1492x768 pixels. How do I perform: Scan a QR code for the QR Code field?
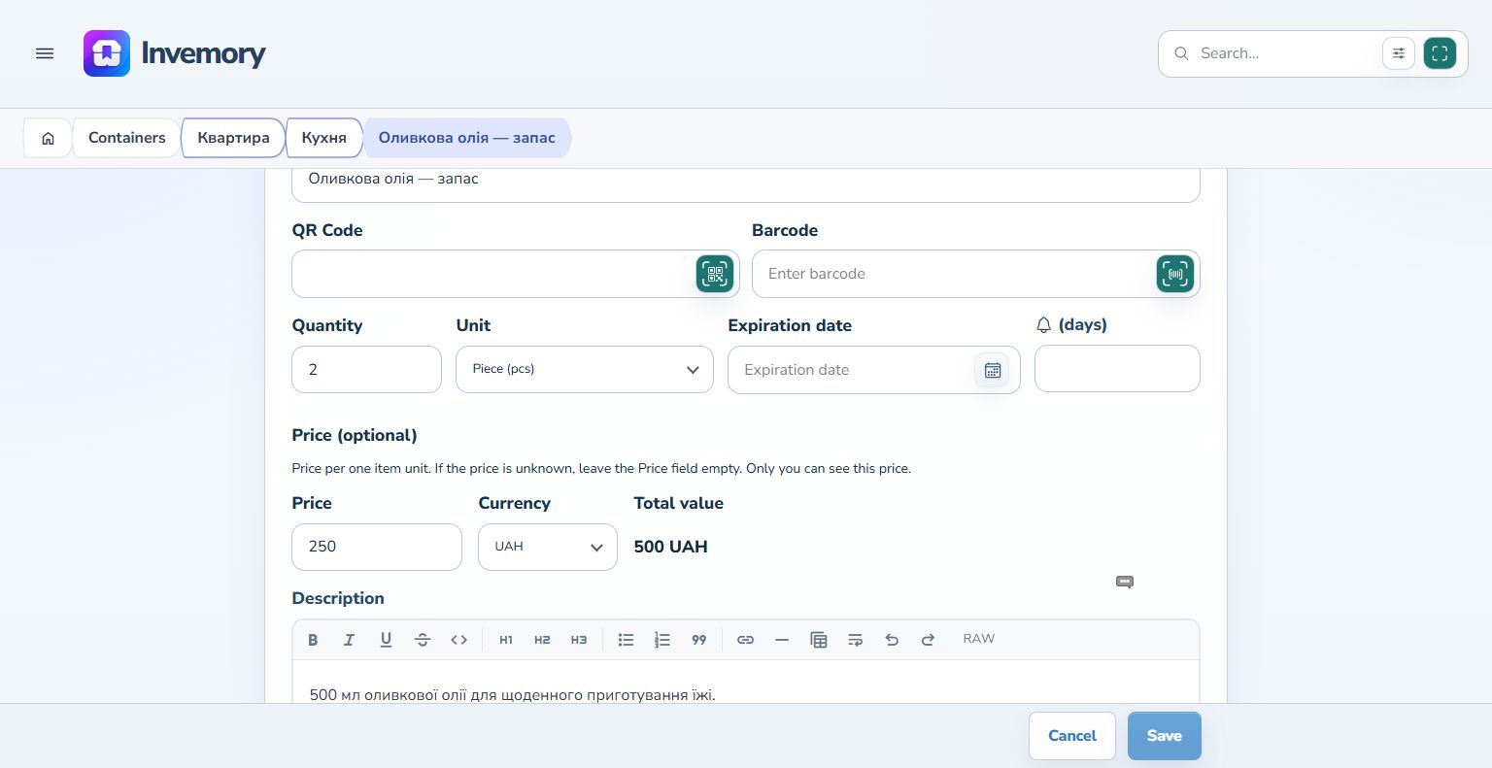(x=715, y=274)
